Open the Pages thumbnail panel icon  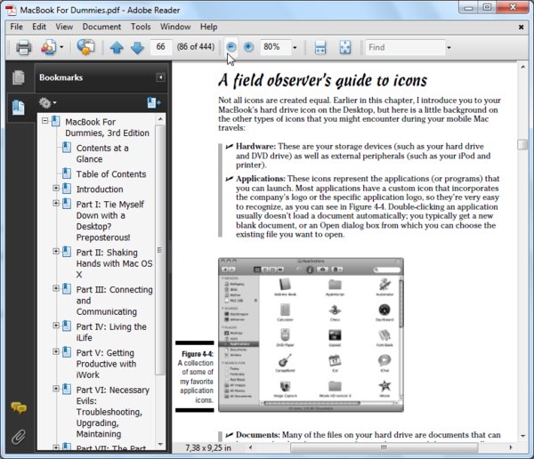(x=19, y=77)
